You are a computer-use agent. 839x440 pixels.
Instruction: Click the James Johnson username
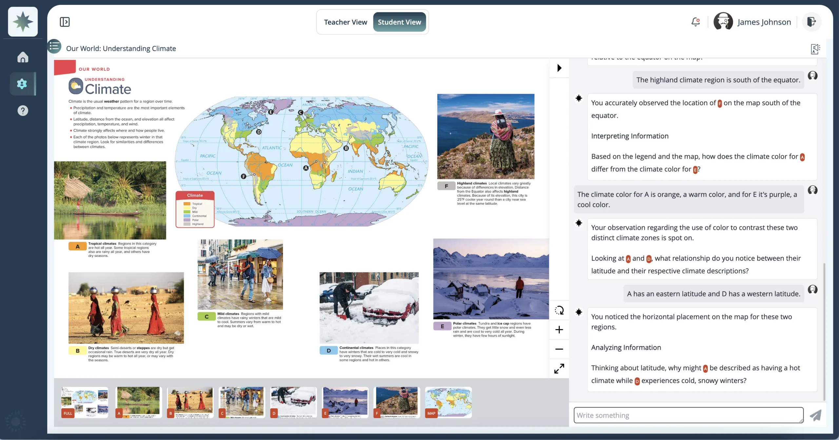coord(764,22)
